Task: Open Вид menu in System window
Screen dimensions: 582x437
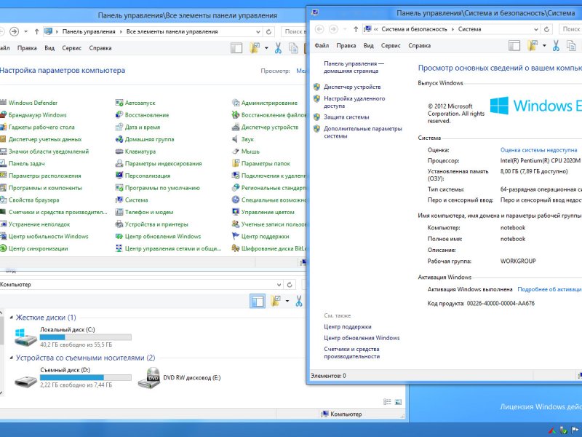Action: pyautogui.click(x=368, y=45)
